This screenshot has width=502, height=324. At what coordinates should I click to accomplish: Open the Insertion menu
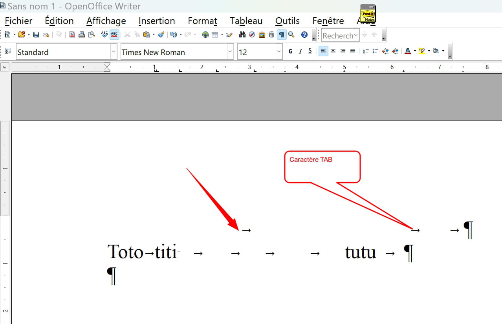[156, 21]
